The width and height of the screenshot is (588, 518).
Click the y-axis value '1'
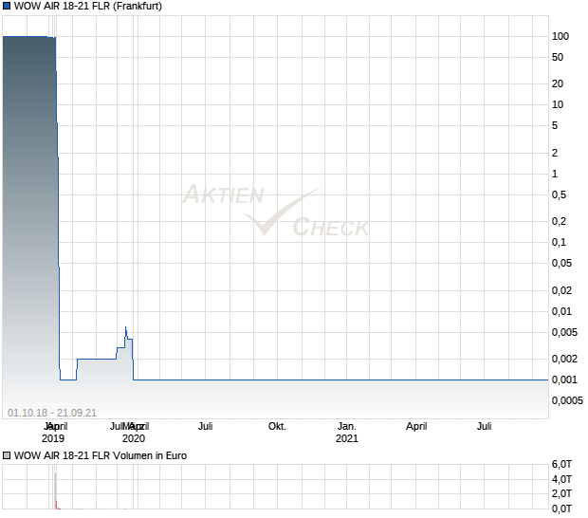coord(555,174)
